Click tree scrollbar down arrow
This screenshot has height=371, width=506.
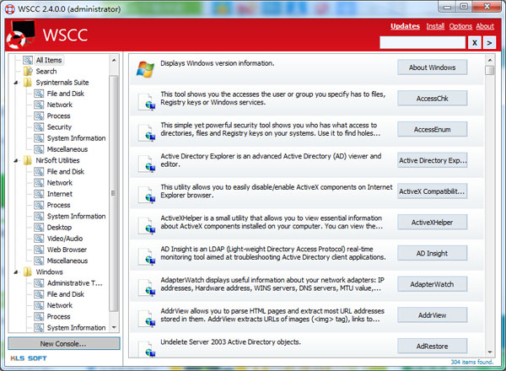pyautogui.click(x=114, y=327)
